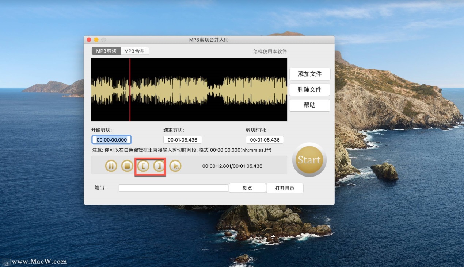Click the red playhead line on waveform
Image resolution: width=464 pixels, height=267 pixels.
[x=130, y=90]
